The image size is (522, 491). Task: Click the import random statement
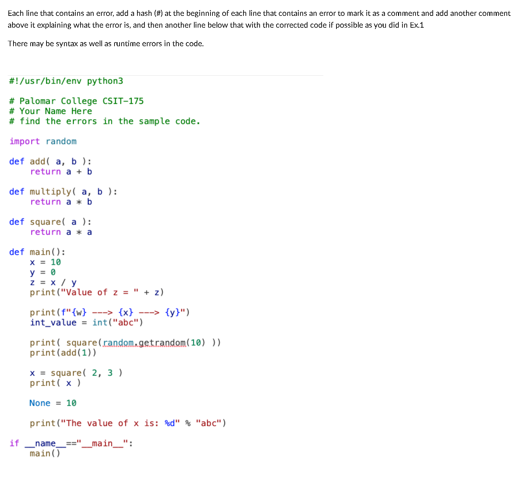pos(43,141)
